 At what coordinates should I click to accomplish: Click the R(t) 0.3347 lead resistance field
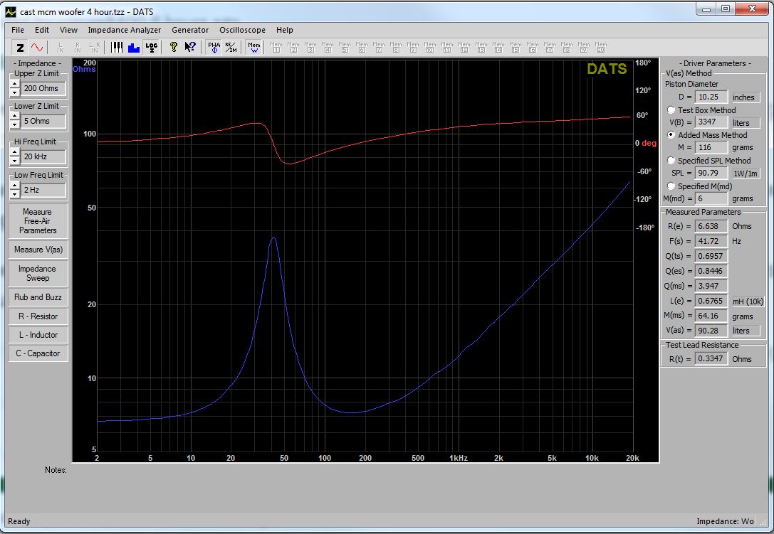point(711,359)
